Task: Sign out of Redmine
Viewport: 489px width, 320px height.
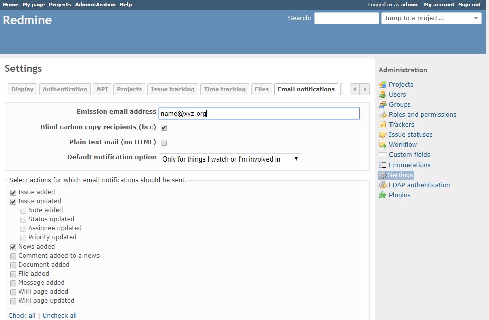Action: click(469, 4)
